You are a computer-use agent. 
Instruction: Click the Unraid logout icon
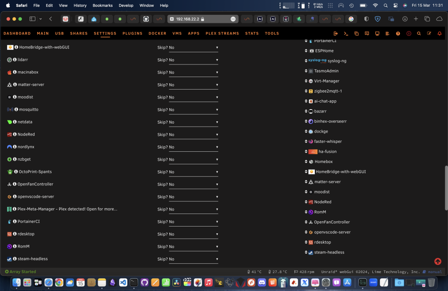[336, 34]
